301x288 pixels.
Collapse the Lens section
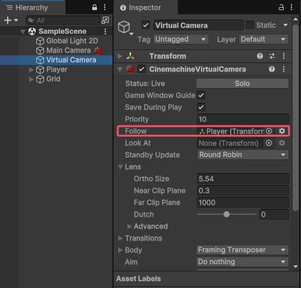(x=120, y=167)
